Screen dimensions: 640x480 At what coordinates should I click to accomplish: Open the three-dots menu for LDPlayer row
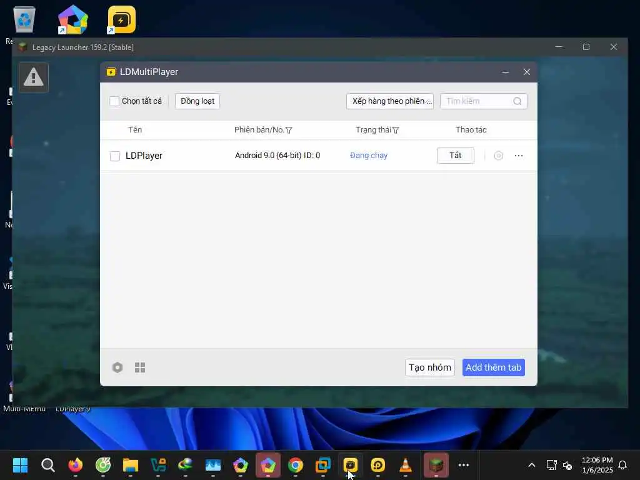coord(519,156)
